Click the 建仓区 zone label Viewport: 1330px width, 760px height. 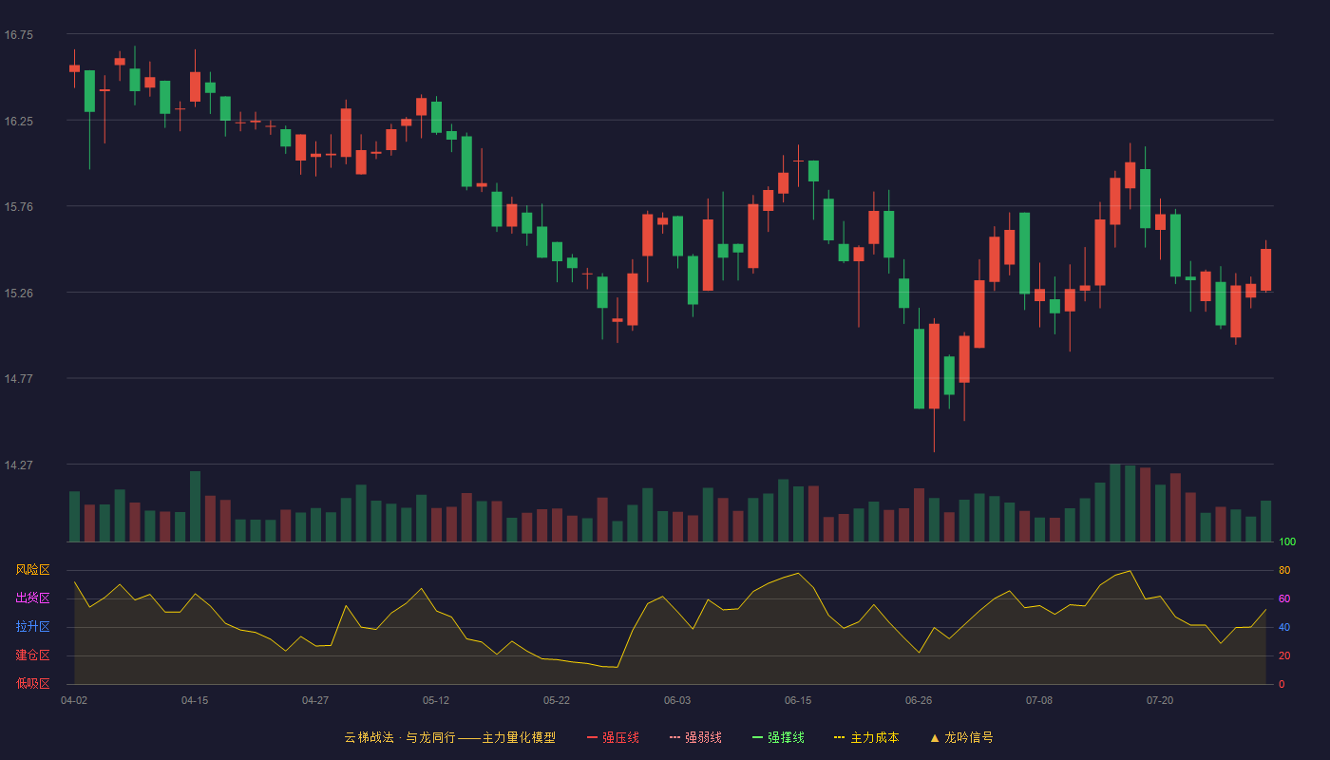(32, 655)
